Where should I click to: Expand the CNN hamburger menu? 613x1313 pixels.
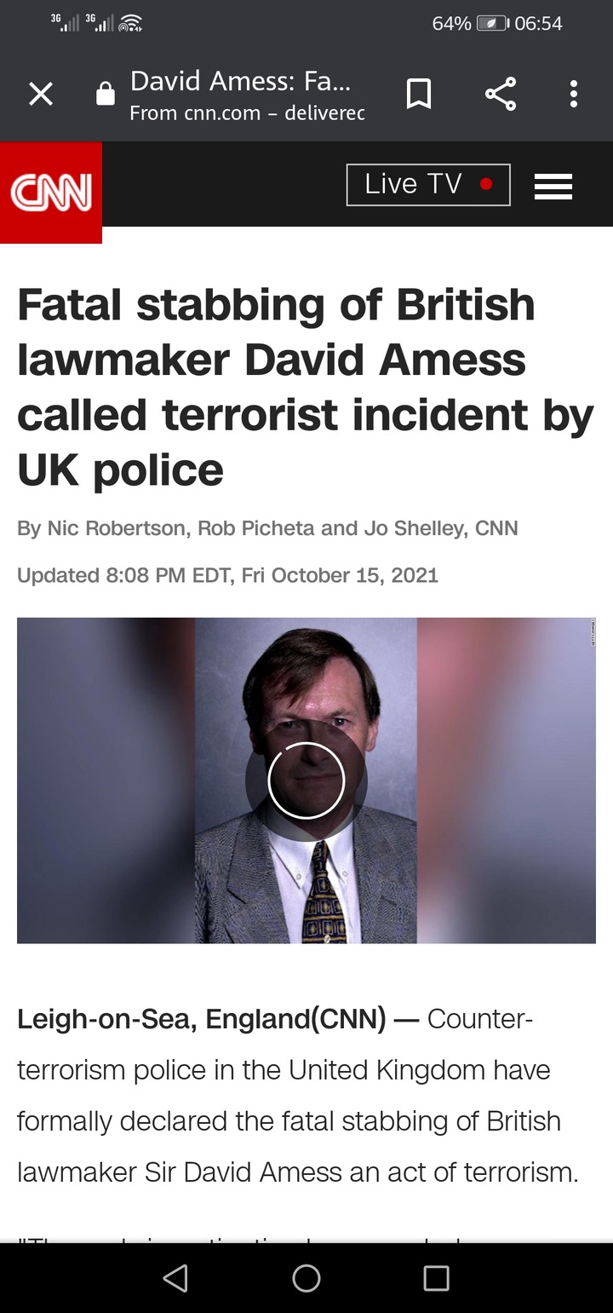pyautogui.click(x=553, y=186)
